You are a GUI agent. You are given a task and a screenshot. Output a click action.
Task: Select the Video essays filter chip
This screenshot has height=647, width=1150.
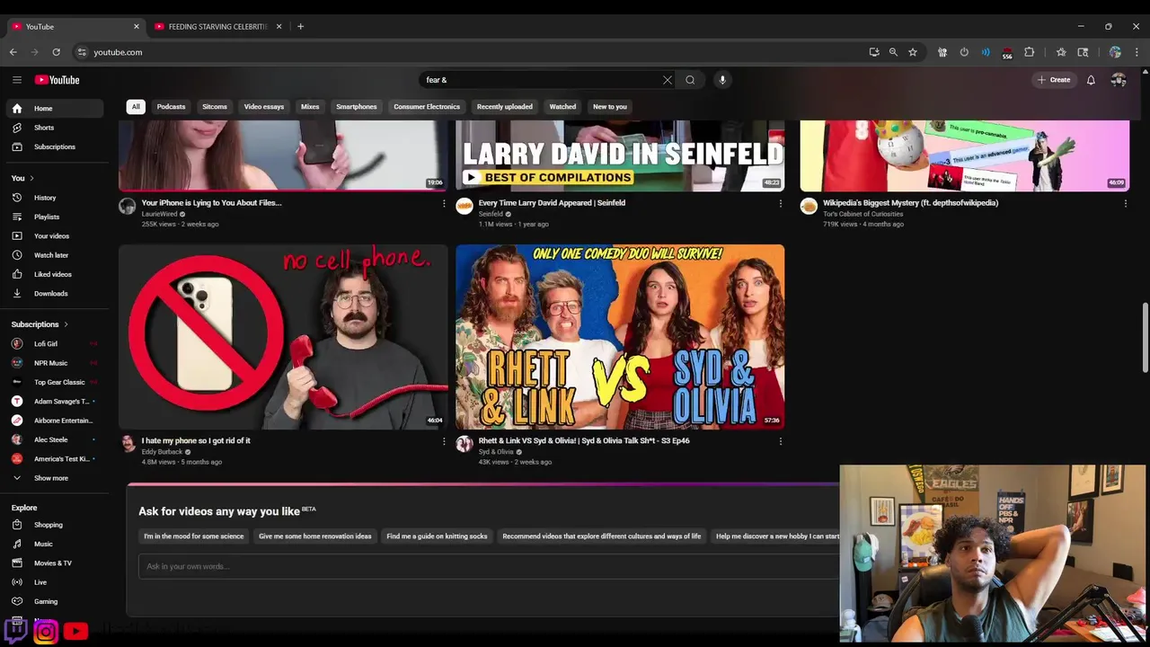pyautogui.click(x=264, y=107)
